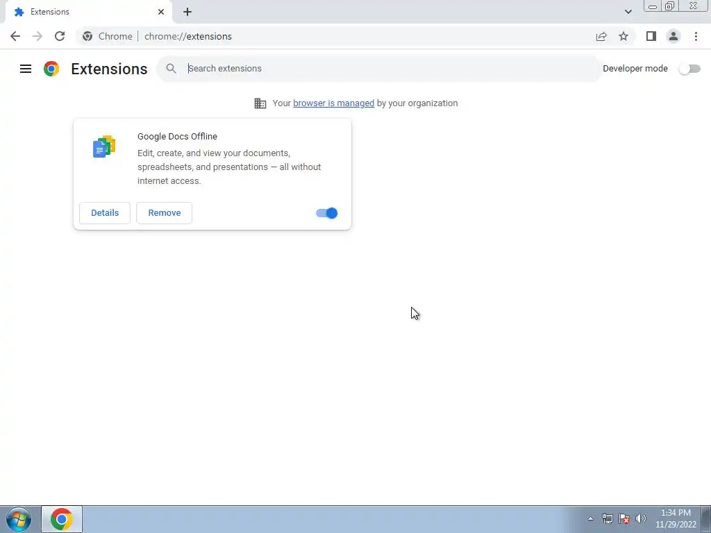The width and height of the screenshot is (711, 533).
Task: Open the taskbar clock showing 1:34 PM
Action: (676, 519)
